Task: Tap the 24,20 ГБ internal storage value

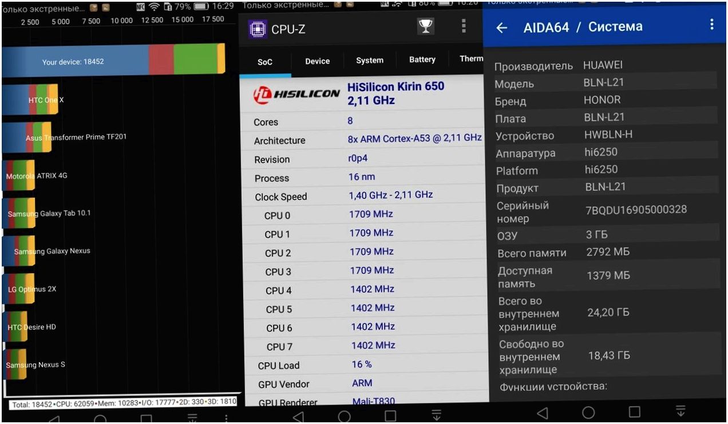Action: 608,313
